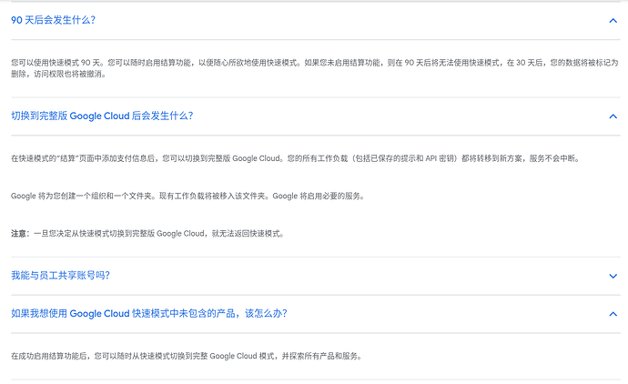Click answer text starting "在成功启用结算功能后"

click(x=187, y=356)
